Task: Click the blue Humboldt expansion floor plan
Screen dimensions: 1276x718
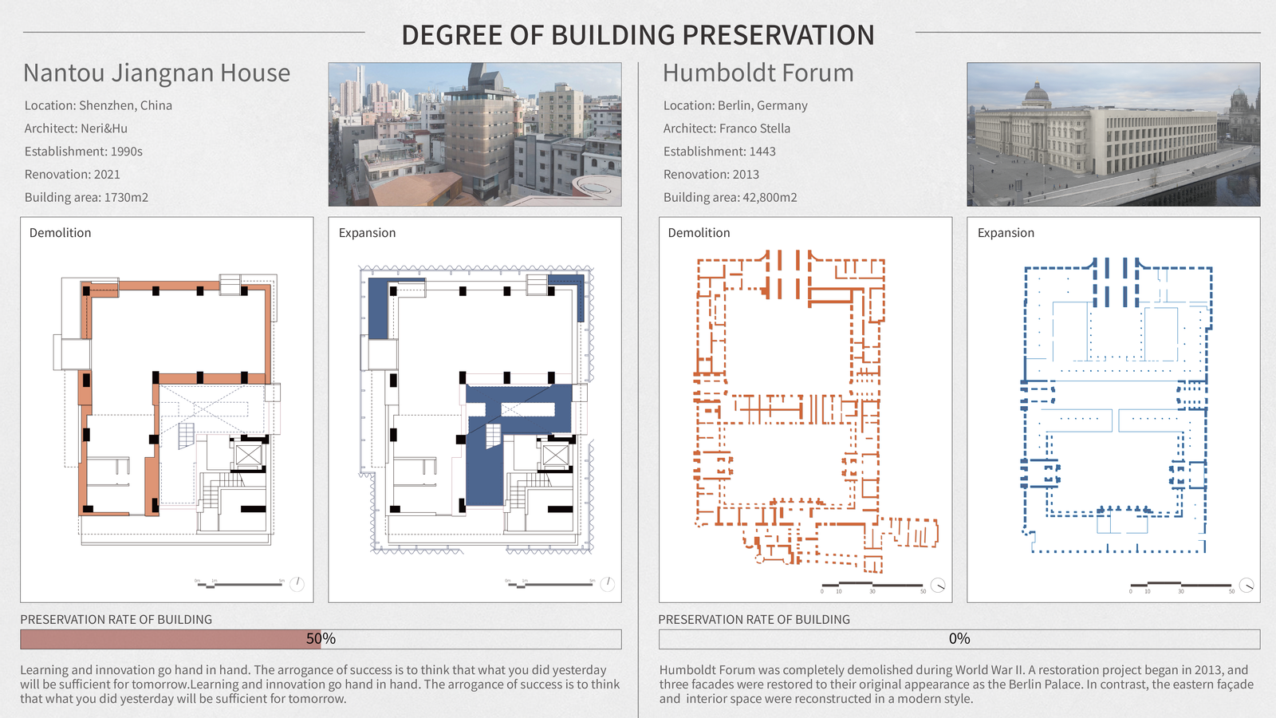Action: (1116, 405)
